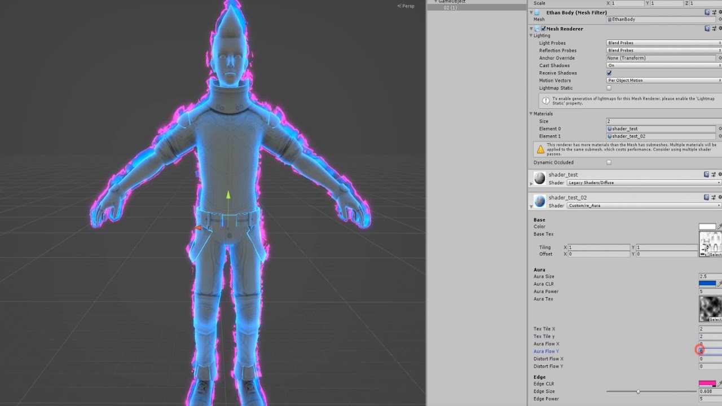The width and height of the screenshot is (722, 406).
Task: Click the Aura Tex noise thumbnail
Action: click(711, 308)
